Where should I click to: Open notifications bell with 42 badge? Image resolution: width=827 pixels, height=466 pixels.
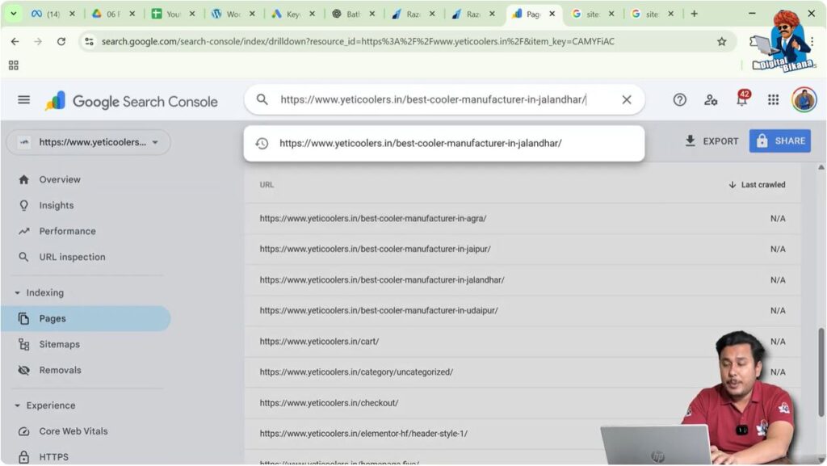(742, 99)
